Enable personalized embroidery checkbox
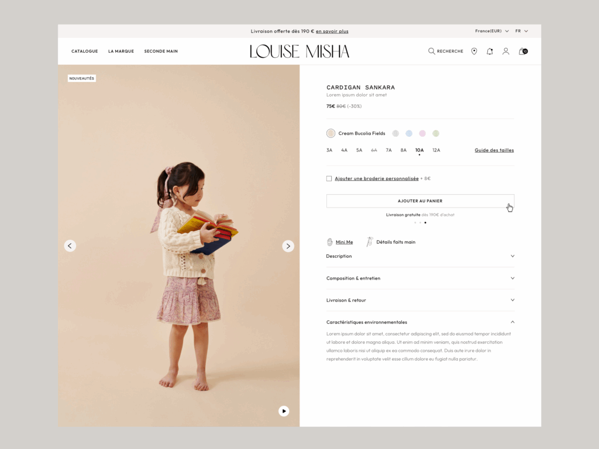The height and width of the screenshot is (449, 599). click(329, 178)
